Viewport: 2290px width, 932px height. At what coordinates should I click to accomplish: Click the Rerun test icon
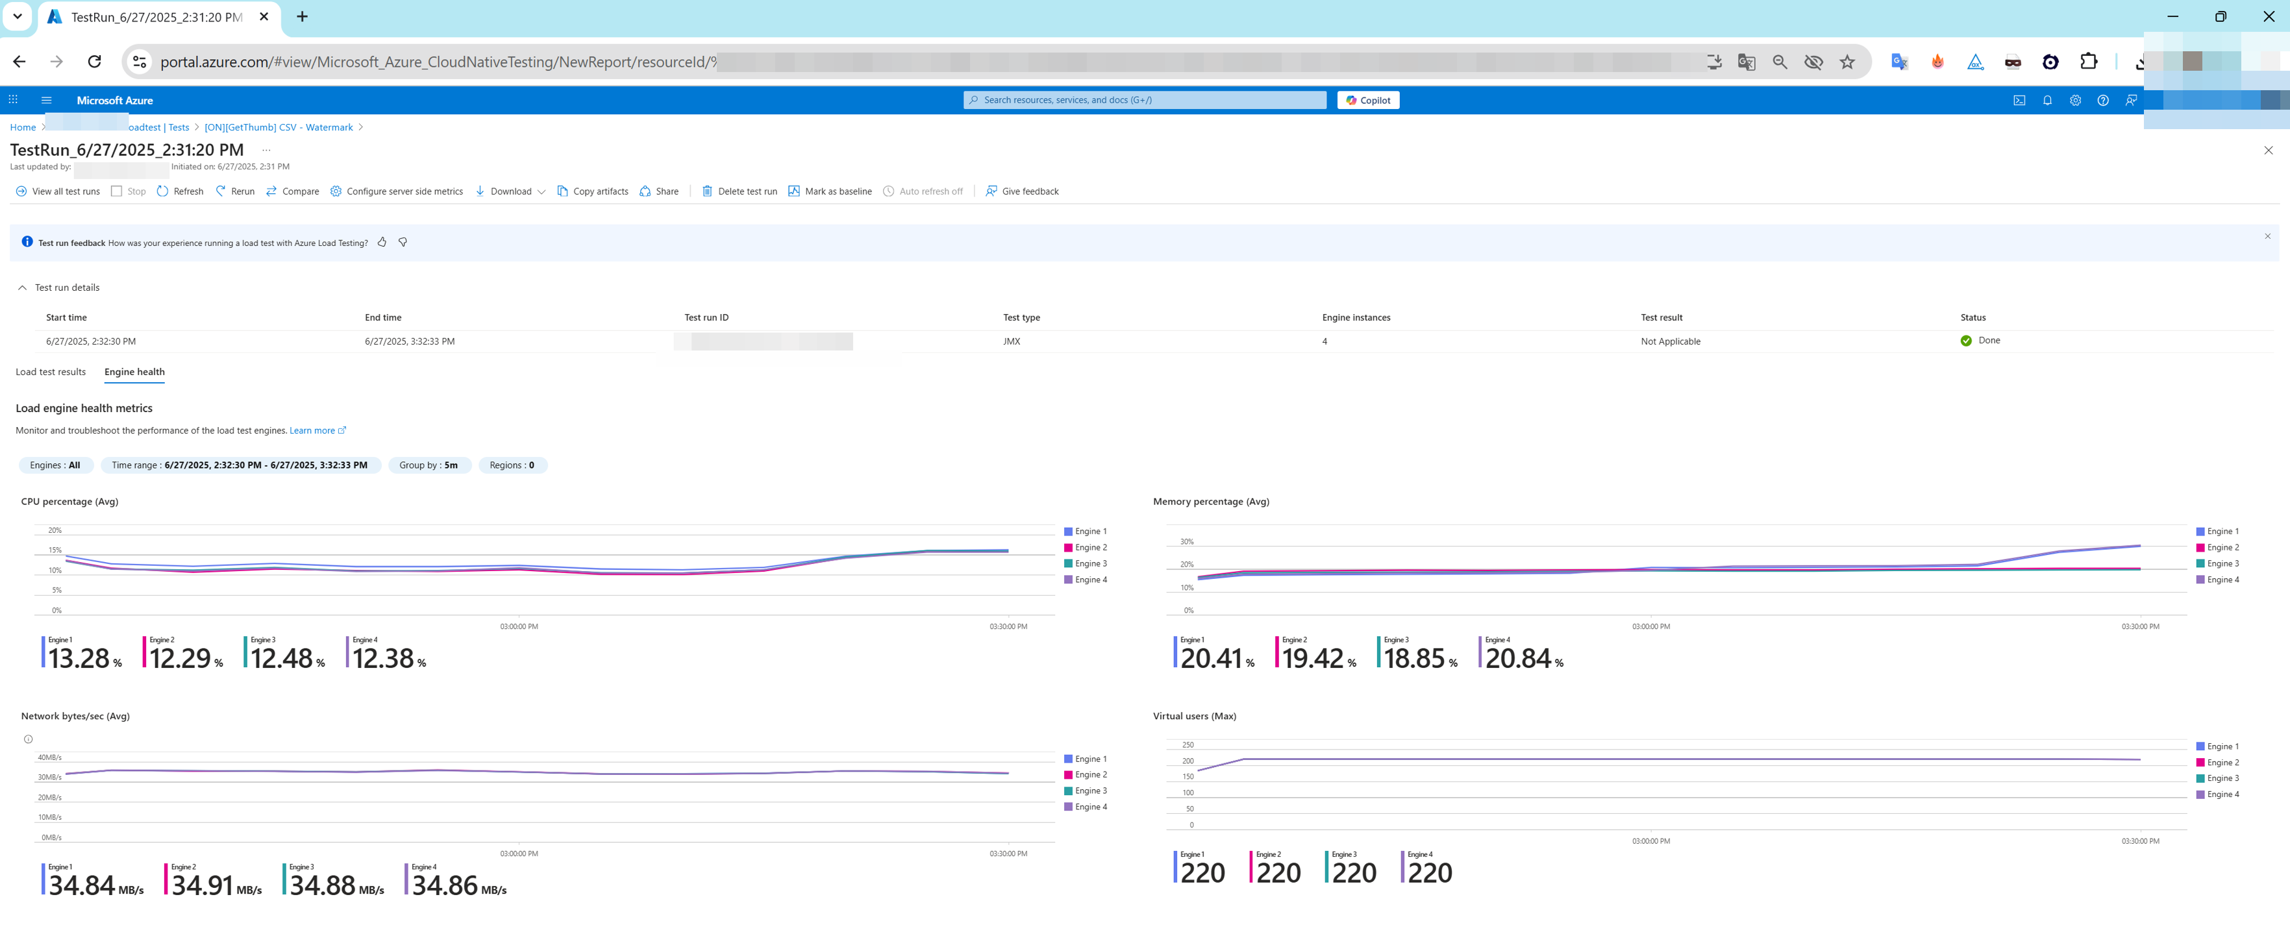click(x=221, y=191)
